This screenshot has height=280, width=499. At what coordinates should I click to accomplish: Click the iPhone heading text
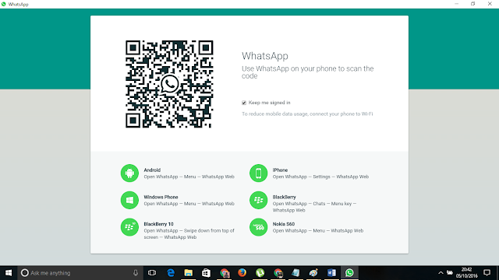(280, 170)
